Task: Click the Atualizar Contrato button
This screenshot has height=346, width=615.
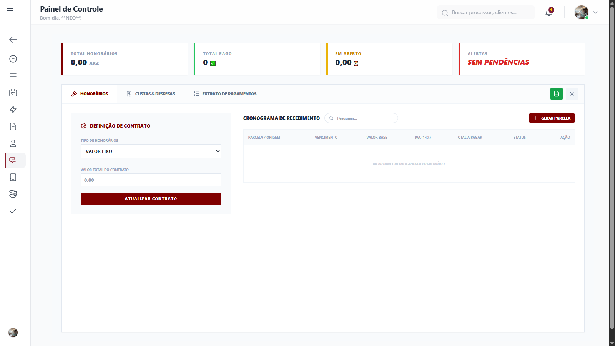Action: [151, 198]
